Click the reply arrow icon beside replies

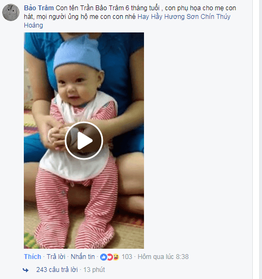click(x=25, y=270)
